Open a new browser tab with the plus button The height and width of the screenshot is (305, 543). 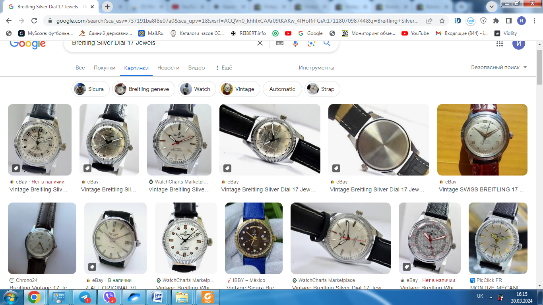click(x=107, y=7)
